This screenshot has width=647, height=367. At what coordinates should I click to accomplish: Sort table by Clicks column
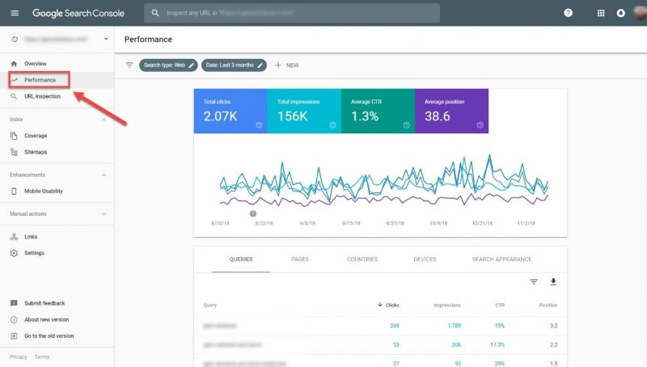coord(388,305)
